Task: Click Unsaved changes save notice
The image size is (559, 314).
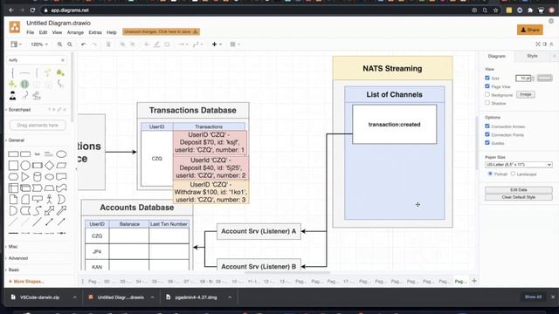Action: (161, 32)
